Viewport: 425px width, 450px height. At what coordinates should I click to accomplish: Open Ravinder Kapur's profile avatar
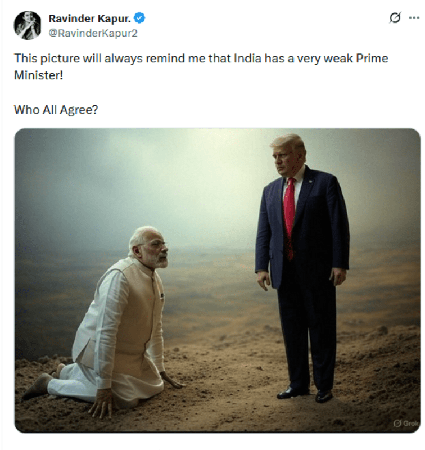pyautogui.click(x=28, y=25)
